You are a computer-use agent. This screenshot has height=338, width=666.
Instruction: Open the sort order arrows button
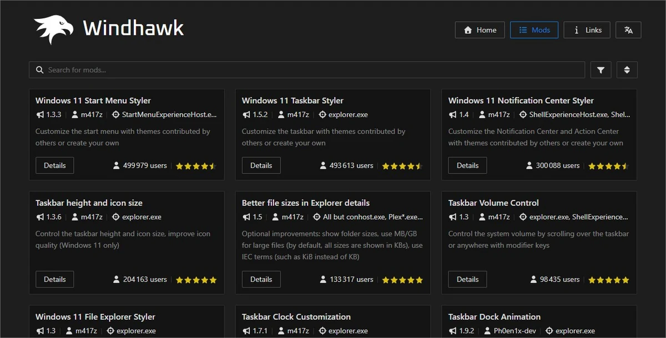(x=627, y=70)
